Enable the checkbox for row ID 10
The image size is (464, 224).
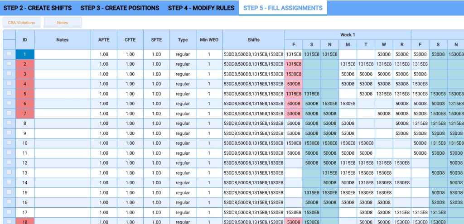coord(9,143)
